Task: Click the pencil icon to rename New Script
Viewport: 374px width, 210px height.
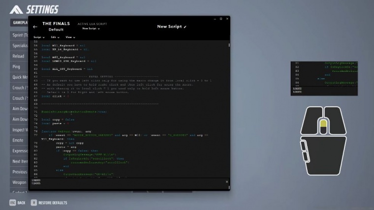Action: coord(186,27)
